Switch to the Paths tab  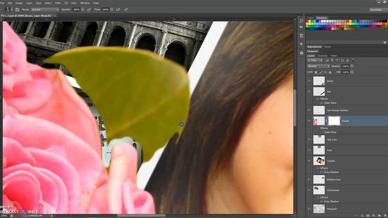333,56
